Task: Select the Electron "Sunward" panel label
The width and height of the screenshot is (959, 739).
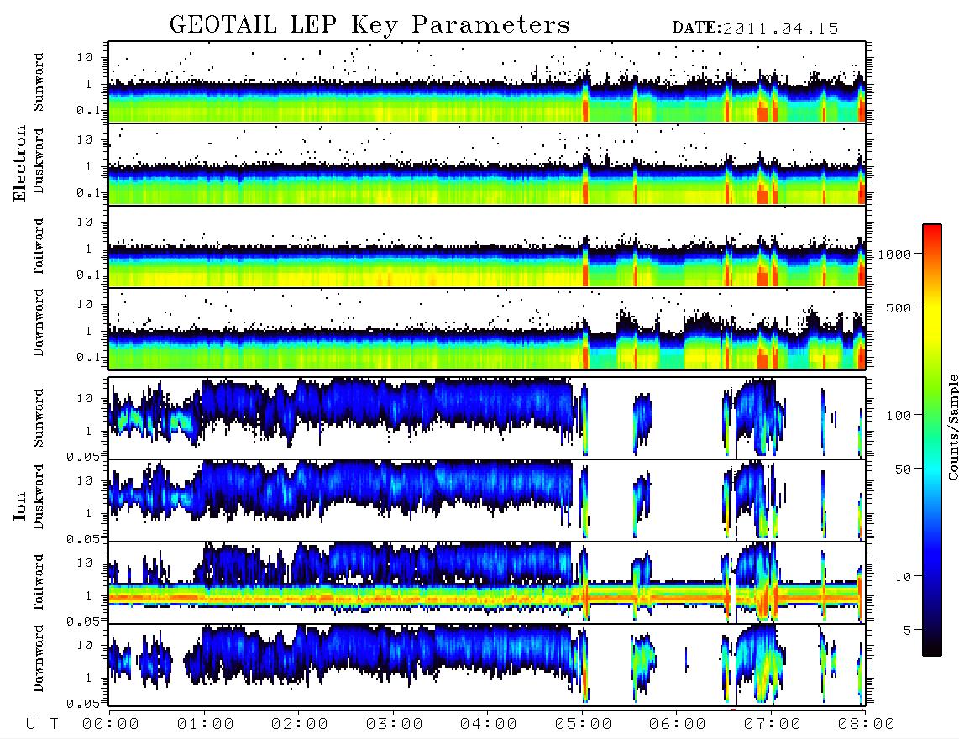Action: 39,82
